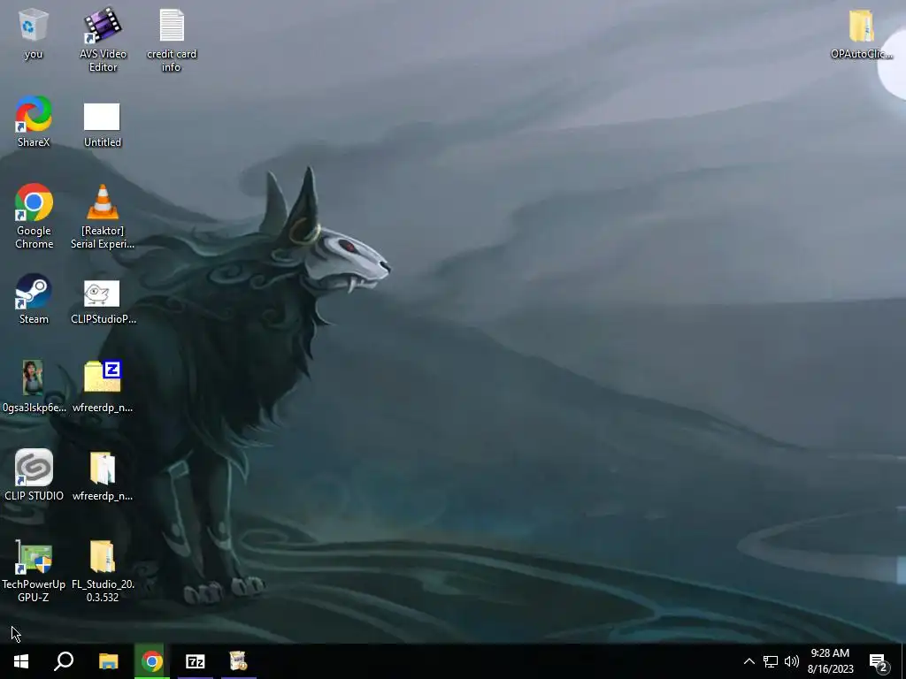
Task: Select the 0gsa3lskp6e... image file
Action: click(34, 387)
